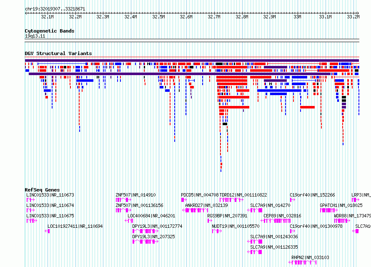371x267 pixels.
Task: Select RHPN2|NM_033103 gene label
Action: point(310,257)
